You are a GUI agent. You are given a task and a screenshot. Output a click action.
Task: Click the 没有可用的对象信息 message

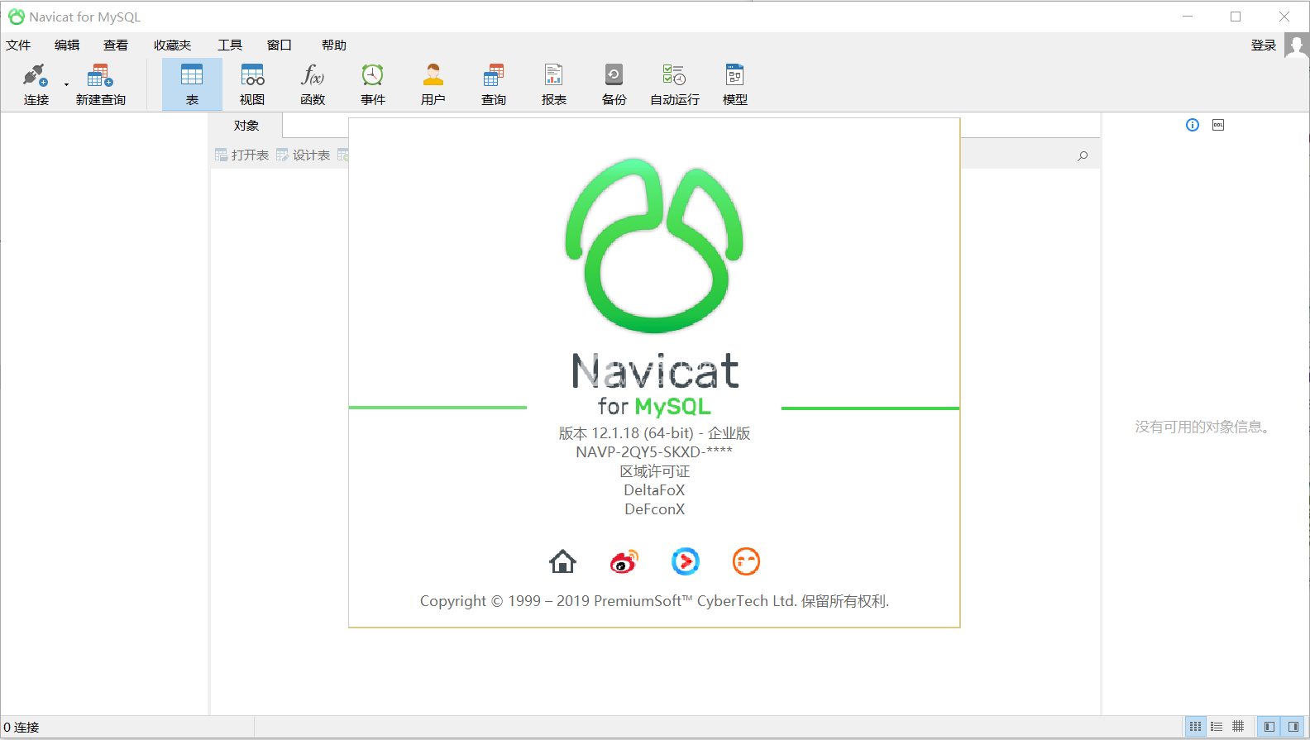1202,427
